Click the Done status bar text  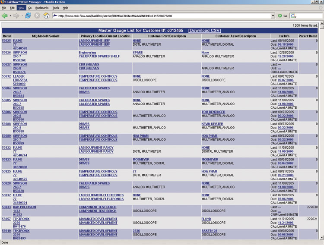[5, 242]
